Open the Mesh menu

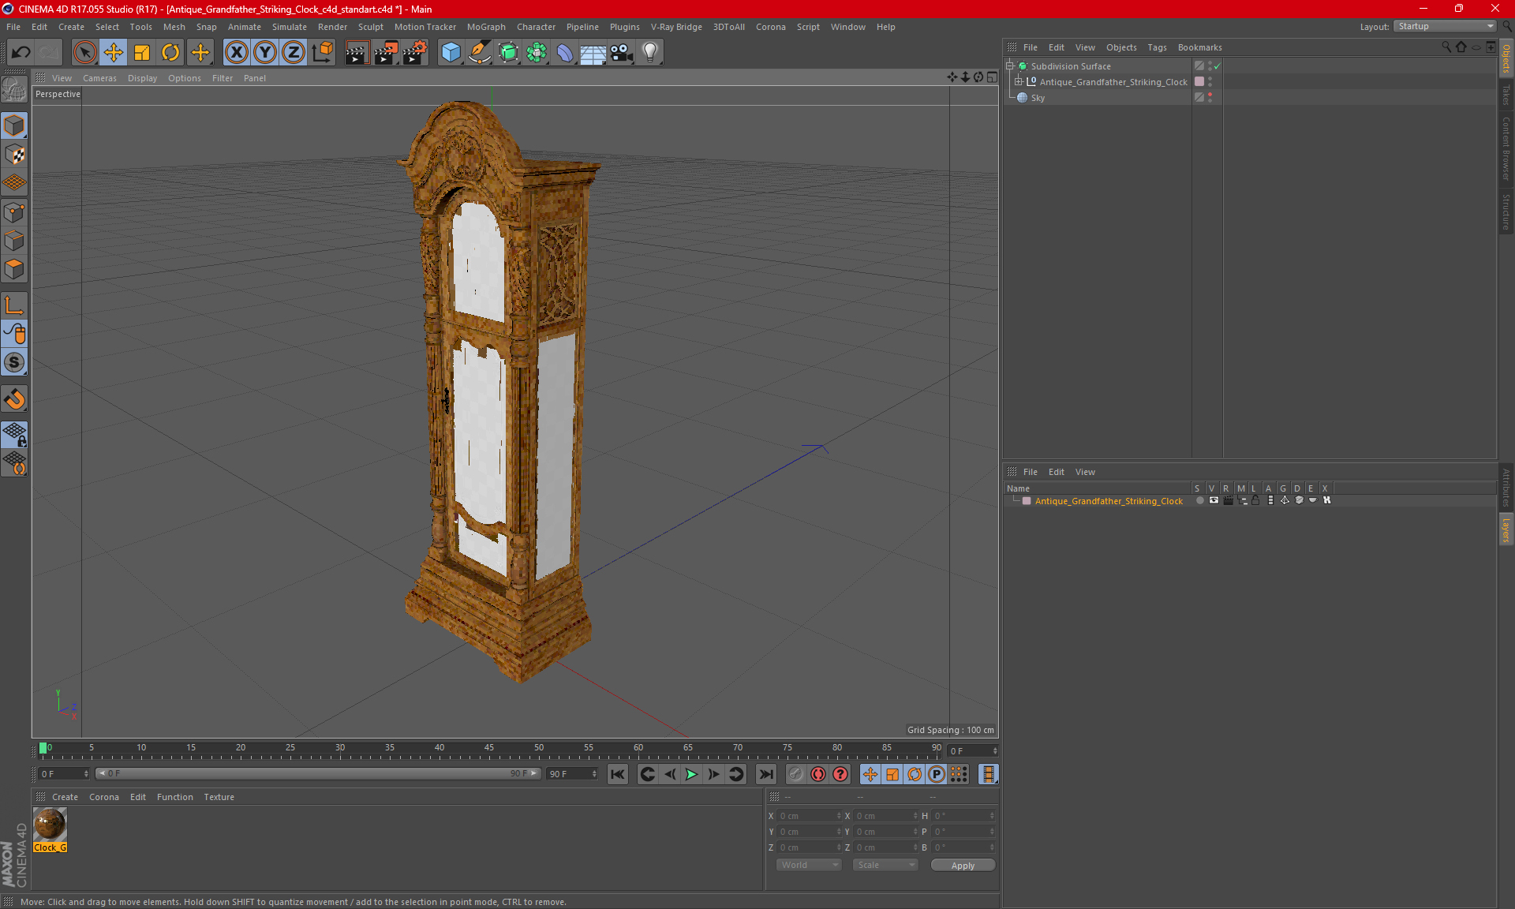point(174,27)
